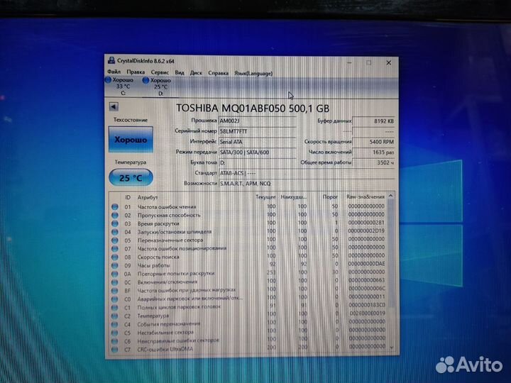Click the CrystalDiskInfo title bar icon
Viewport: 511px width, 383px height.
click(x=111, y=60)
